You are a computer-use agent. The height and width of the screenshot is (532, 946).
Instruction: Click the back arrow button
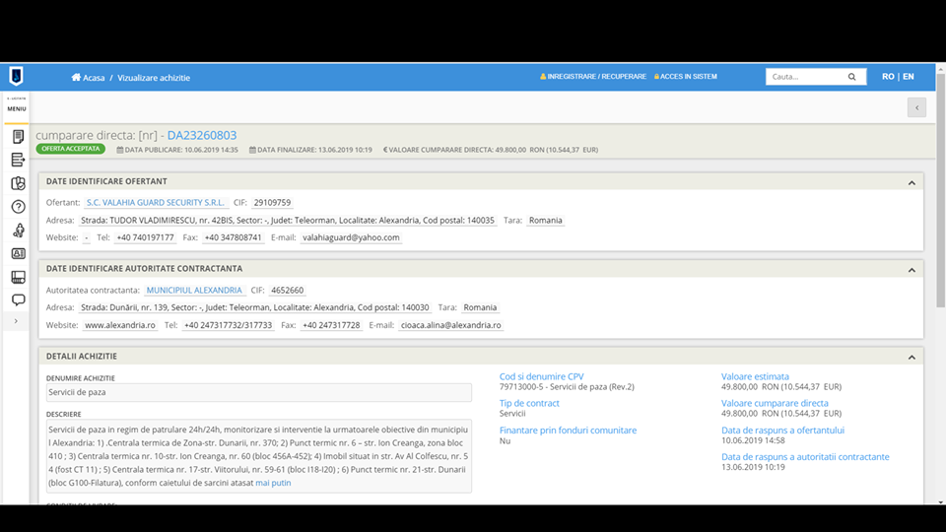[916, 107]
